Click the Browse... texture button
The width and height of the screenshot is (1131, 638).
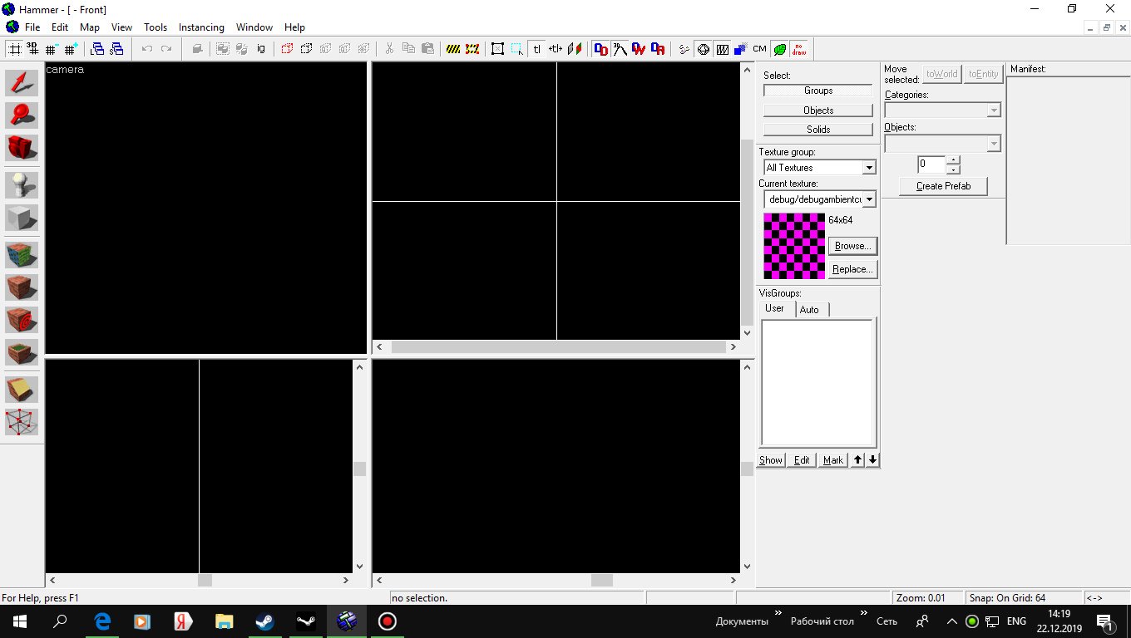[x=852, y=246]
